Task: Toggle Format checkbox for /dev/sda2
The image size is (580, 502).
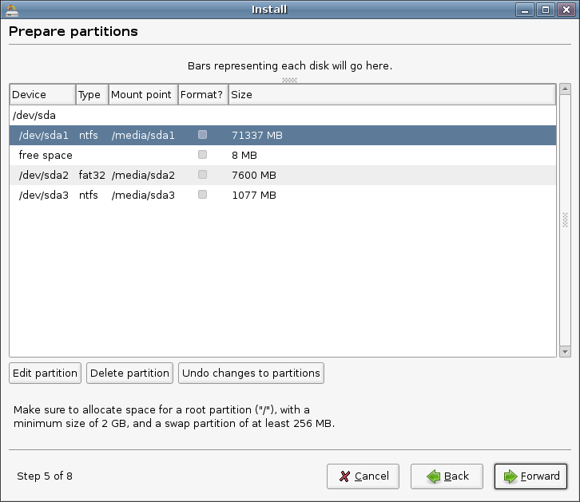Action: pyautogui.click(x=203, y=175)
